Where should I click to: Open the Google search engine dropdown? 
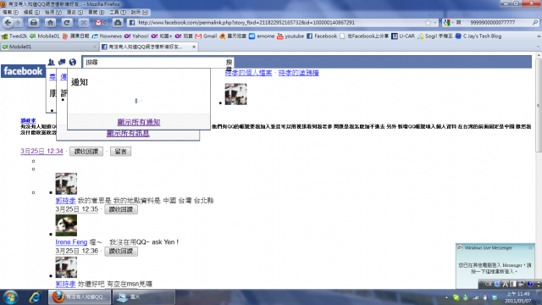tap(448, 23)
